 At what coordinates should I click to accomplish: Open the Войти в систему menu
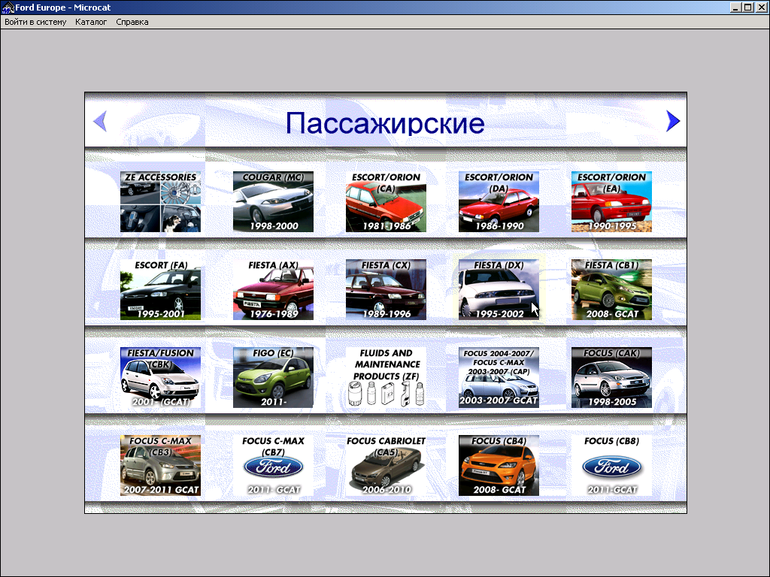point(35,22)
